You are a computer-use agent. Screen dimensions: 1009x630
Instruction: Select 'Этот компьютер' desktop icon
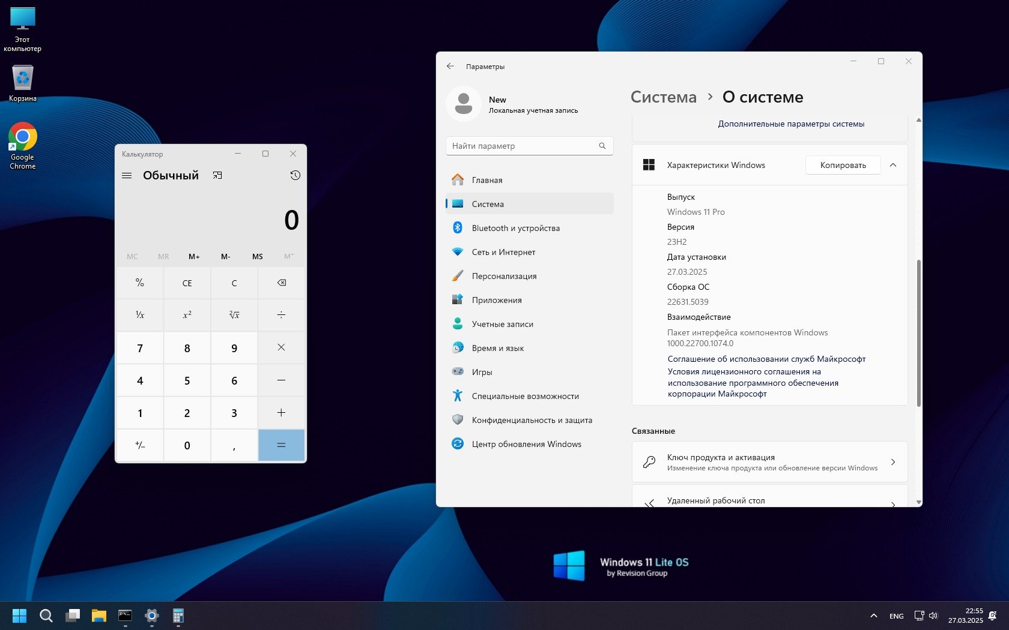(23, 30)
